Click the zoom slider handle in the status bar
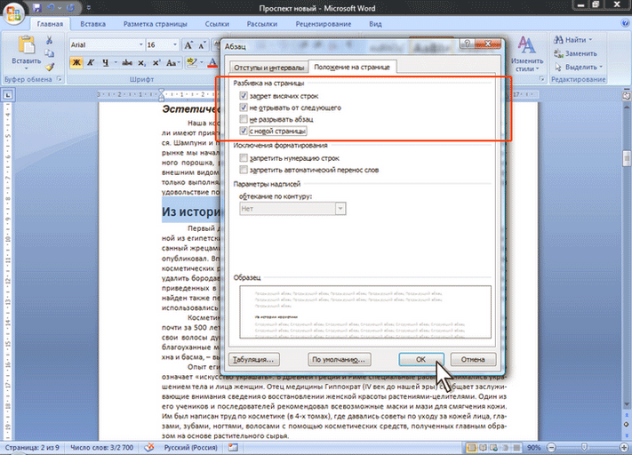This screenshot has height=455, width=632. point(584,447)
